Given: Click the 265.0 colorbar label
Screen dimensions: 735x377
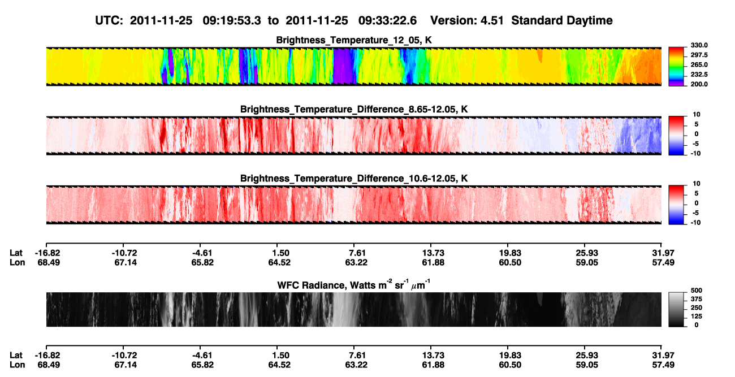Looking at the screenshot, I should coord(698,64).
